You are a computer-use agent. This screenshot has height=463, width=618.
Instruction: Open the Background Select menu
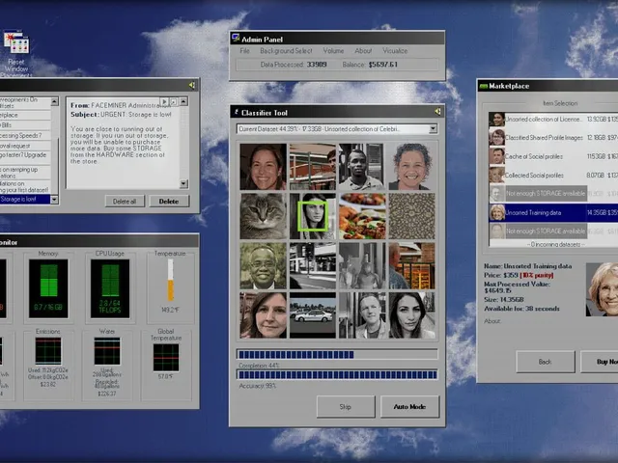tap(286, 51)
